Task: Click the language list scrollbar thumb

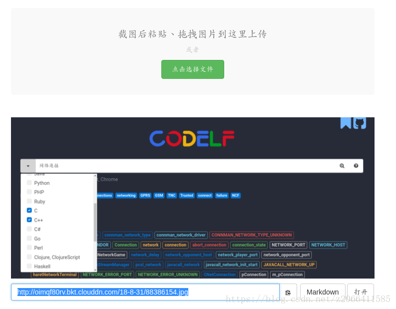Action: (95, 222)
